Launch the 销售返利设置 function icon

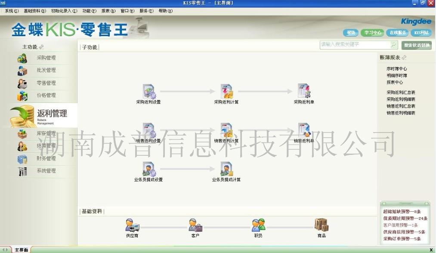pos(149,130)
